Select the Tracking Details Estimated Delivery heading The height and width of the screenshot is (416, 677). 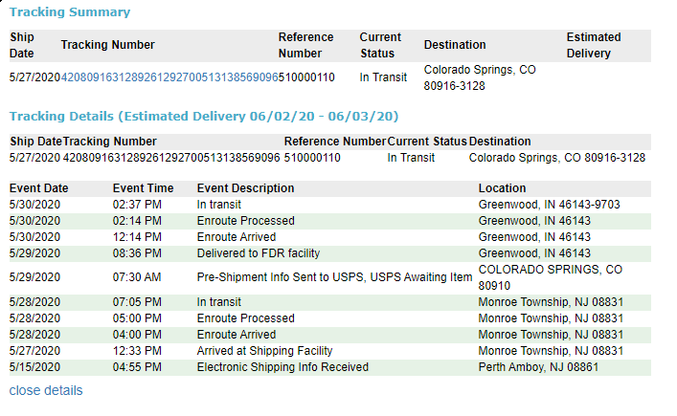(203, 117)
